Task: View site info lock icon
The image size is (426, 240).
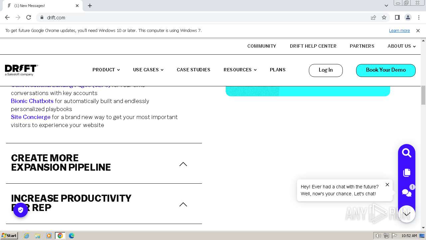Action: click(42, 17)
